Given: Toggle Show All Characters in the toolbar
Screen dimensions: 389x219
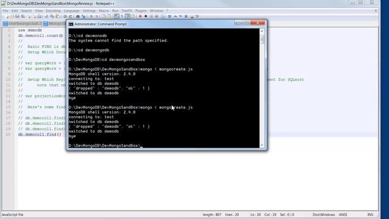Looking at the screenshot, I should pyautogui.click(x=122, y=16).
